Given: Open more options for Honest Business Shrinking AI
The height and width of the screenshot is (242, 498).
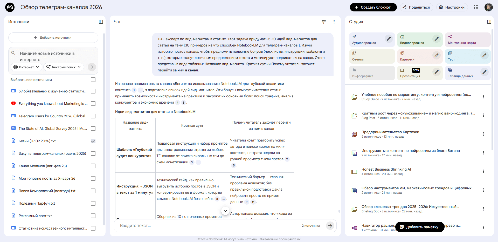Looking at the screenshot, I should 483,171.
